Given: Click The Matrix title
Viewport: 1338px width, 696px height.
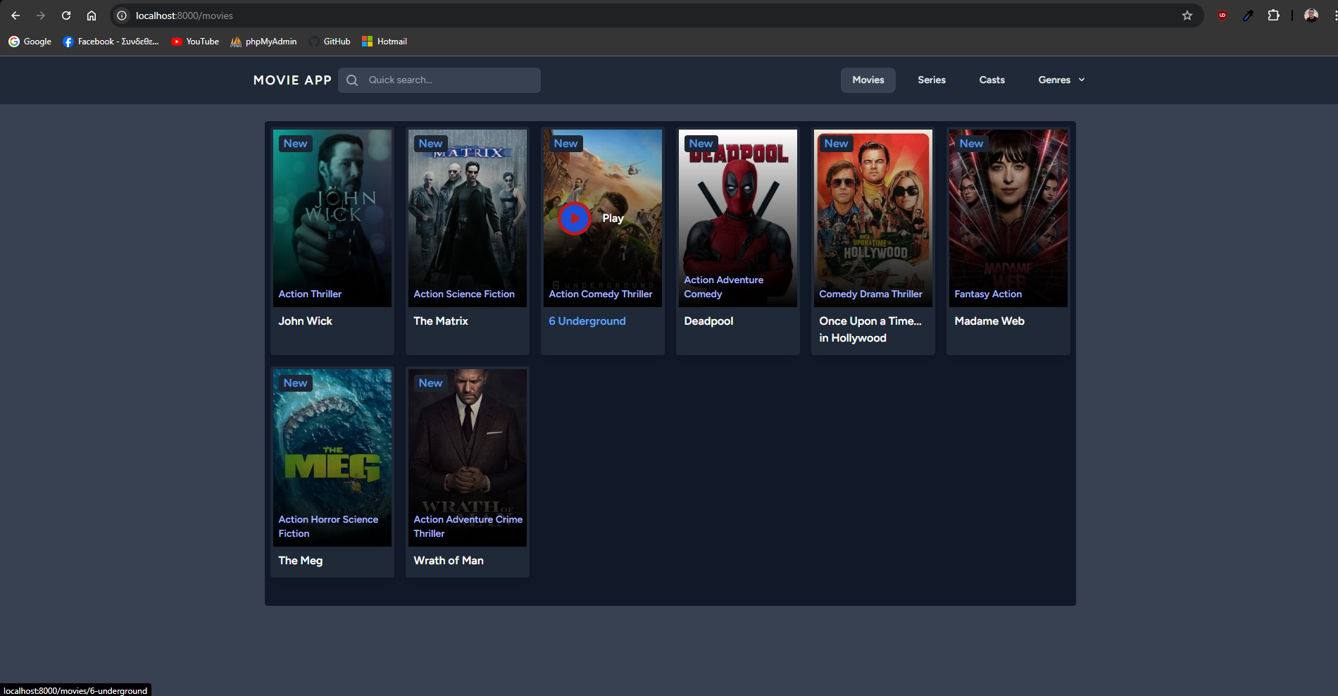Looking at the screenshot, I should 441,321.
